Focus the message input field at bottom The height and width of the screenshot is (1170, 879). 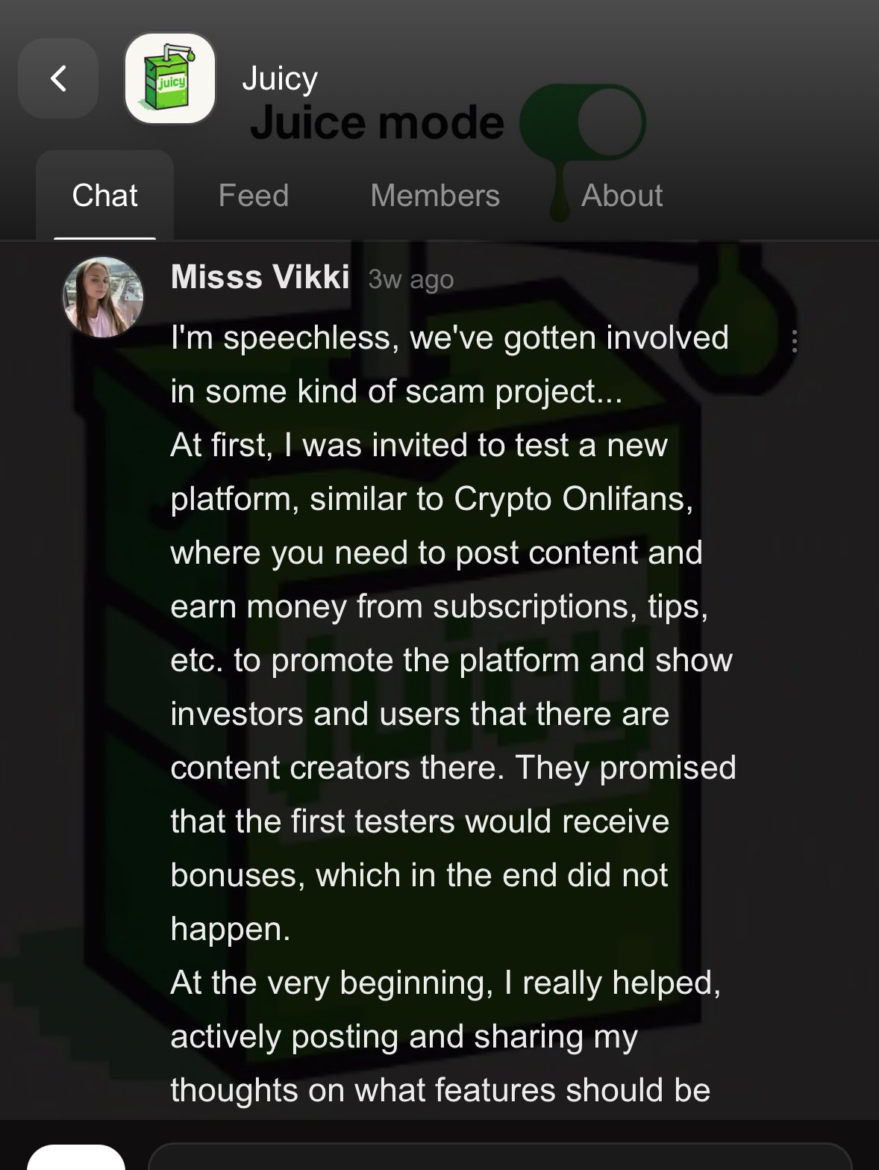[500, 1156]
